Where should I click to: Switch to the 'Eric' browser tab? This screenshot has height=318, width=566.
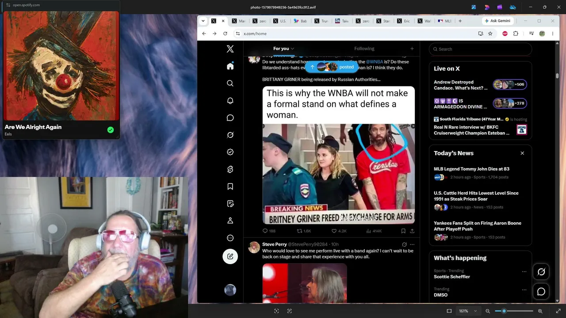tap(403, 21)
